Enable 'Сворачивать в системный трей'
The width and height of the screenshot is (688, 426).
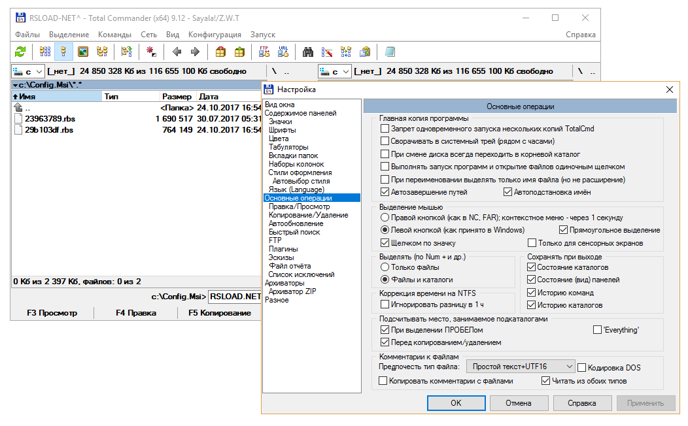click(x=385, y=141)
